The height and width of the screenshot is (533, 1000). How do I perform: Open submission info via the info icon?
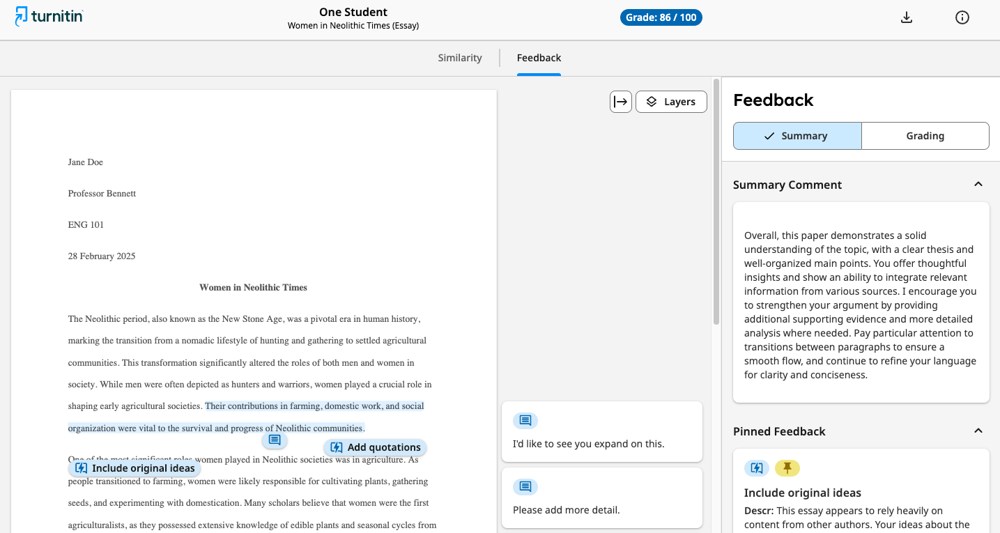pos(962,17)
